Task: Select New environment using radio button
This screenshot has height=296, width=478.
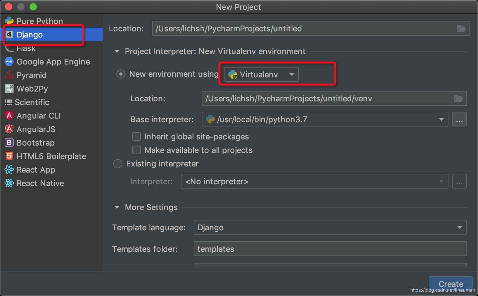Action: pyautogui.click(x=121, y=74)
